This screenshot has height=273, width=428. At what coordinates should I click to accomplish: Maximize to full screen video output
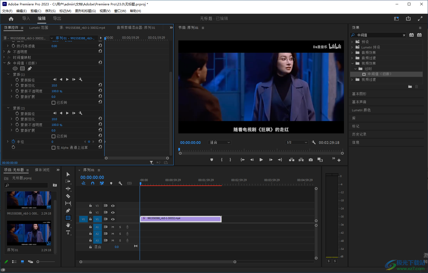[420, 19]
